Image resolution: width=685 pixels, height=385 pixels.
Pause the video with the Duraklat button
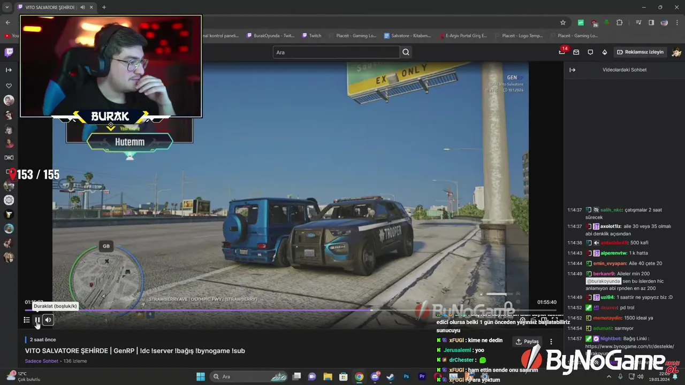point(37,320)
